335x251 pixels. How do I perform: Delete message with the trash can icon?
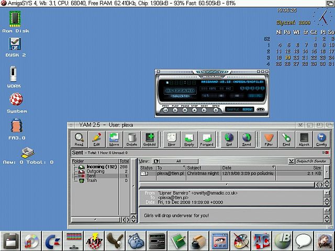[x=132, y=139]
